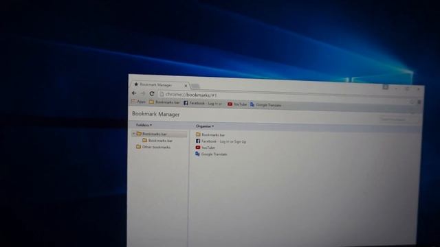Screen dimensions: 440x247
Task: Click the YouTube icon in the bookmark list
Action: click(x=198, y=148)
